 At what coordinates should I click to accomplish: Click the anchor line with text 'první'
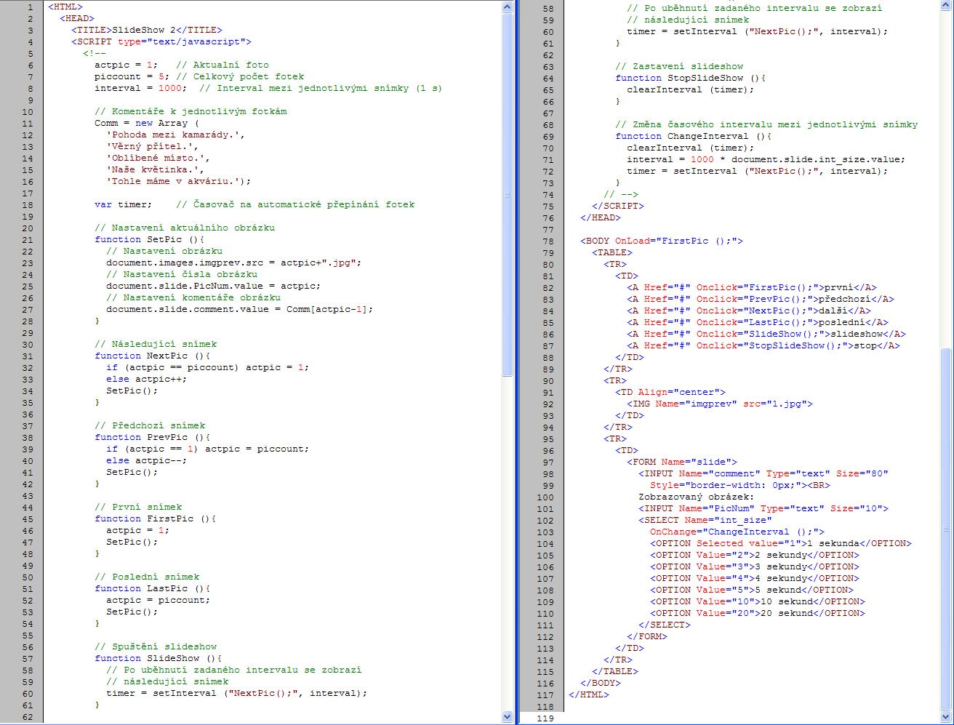(751, 287)
